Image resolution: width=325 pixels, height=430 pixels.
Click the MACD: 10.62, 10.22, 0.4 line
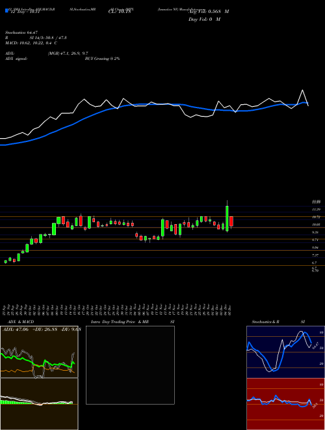pos(31,43)
